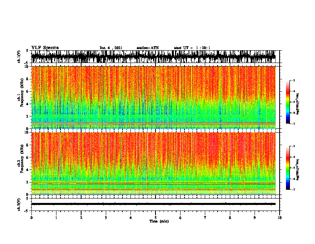Click time axis tick label '0'

coord(31,218)
